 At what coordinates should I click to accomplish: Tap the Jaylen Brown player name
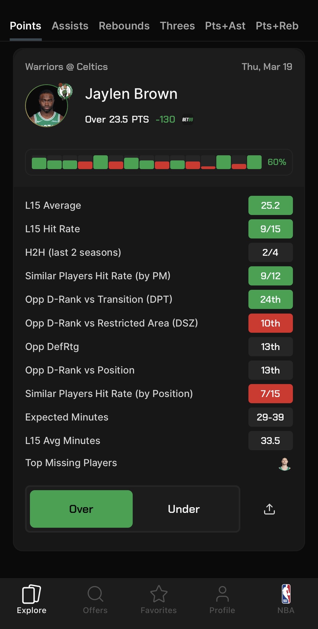coord(131,94)
